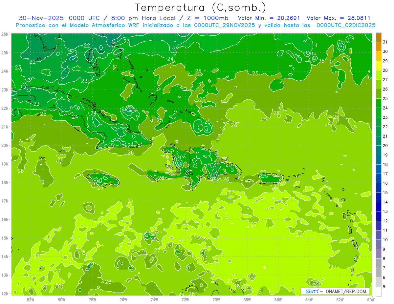
Task: Pick the lime legend swatch between 27 and 28
Action: [379, 75]
